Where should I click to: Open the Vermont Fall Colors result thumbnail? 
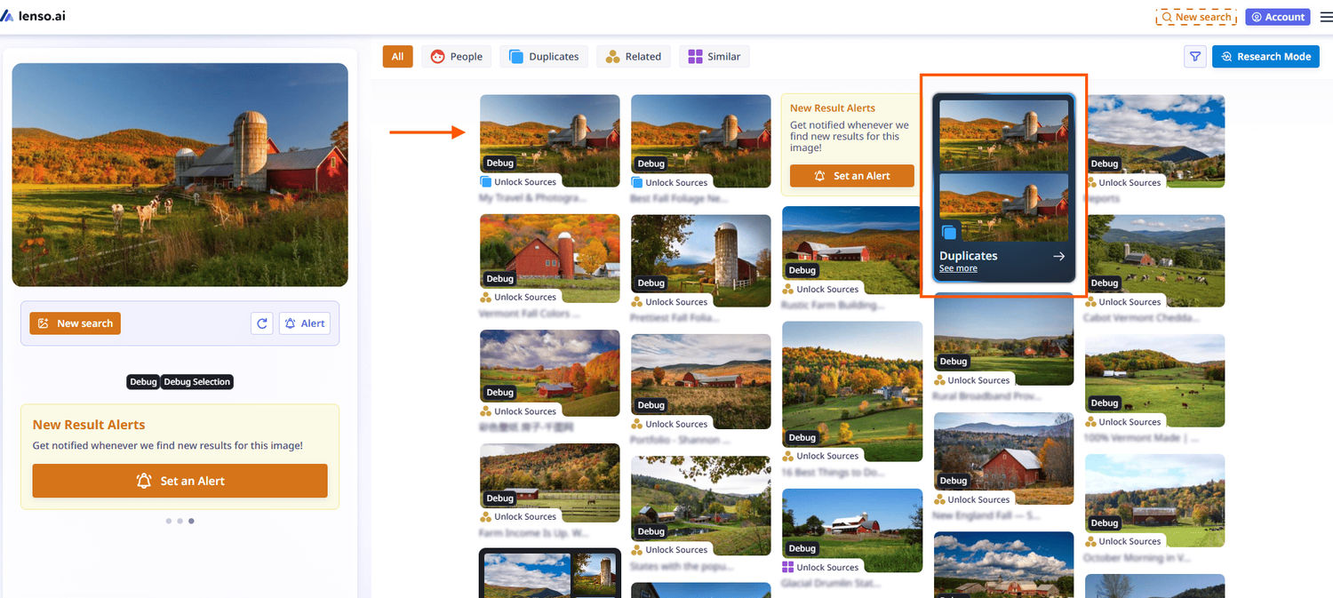pyautogui.click(x=550, y=260)
